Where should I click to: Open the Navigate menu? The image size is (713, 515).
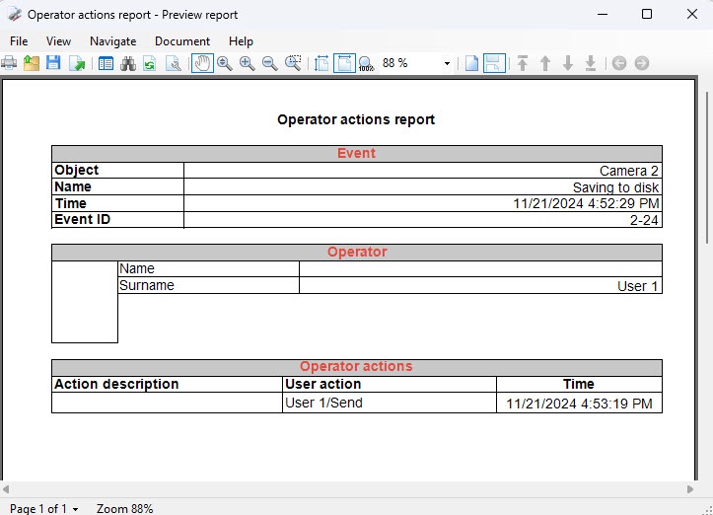pyautogui.click(x=112, y=41)
